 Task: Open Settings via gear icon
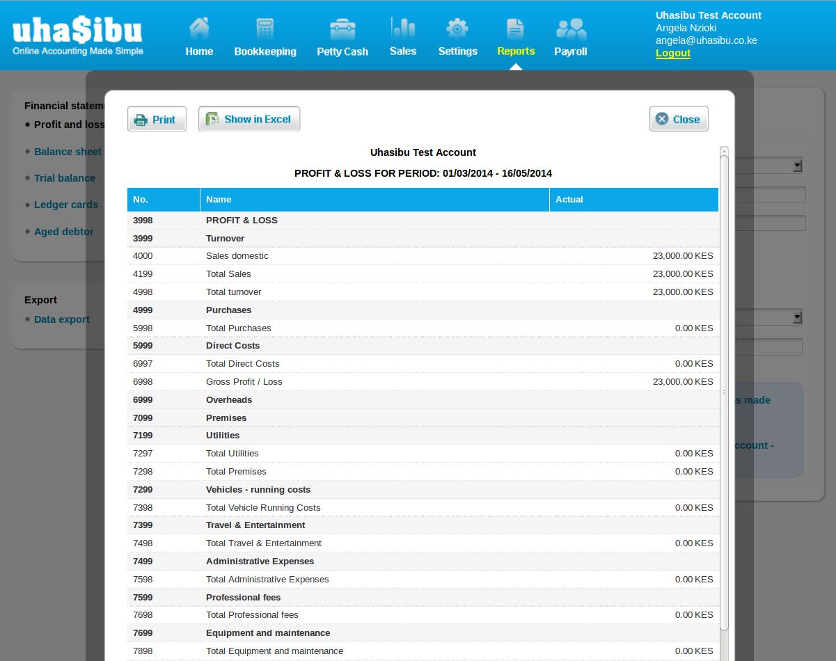(x=457, y=28)
